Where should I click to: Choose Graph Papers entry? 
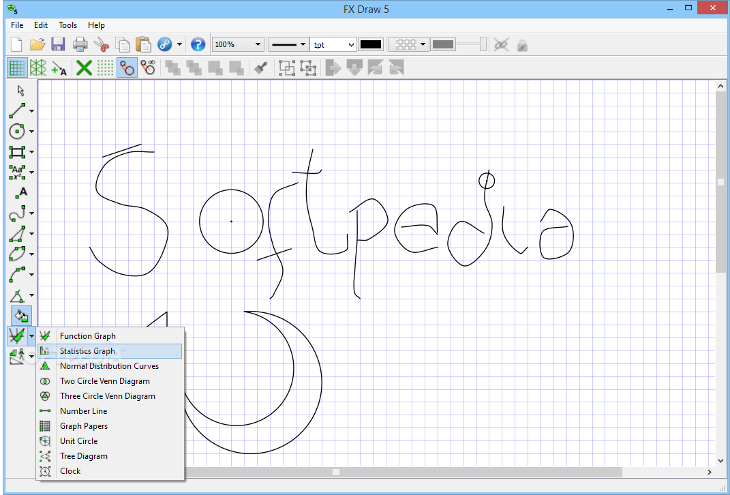(x=110, y=426)
